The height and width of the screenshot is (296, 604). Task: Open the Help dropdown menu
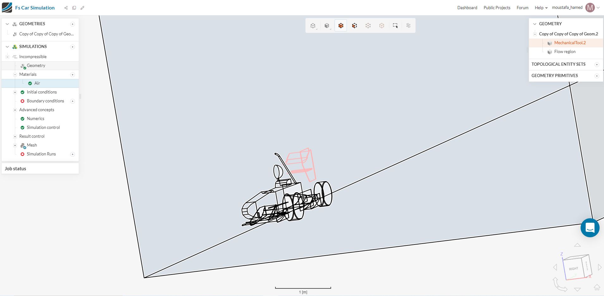tap(540, 8)
